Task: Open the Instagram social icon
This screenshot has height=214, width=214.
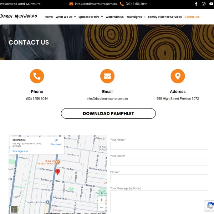Action: [x=204, y=4]
